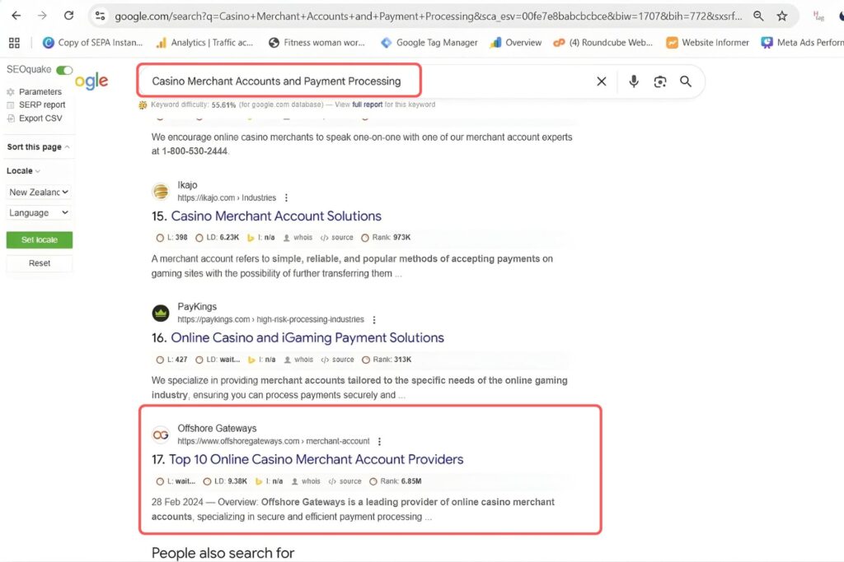
Task: Click the search magnifying glass icon
Action: pyautogui.click(x=686, y=81)
